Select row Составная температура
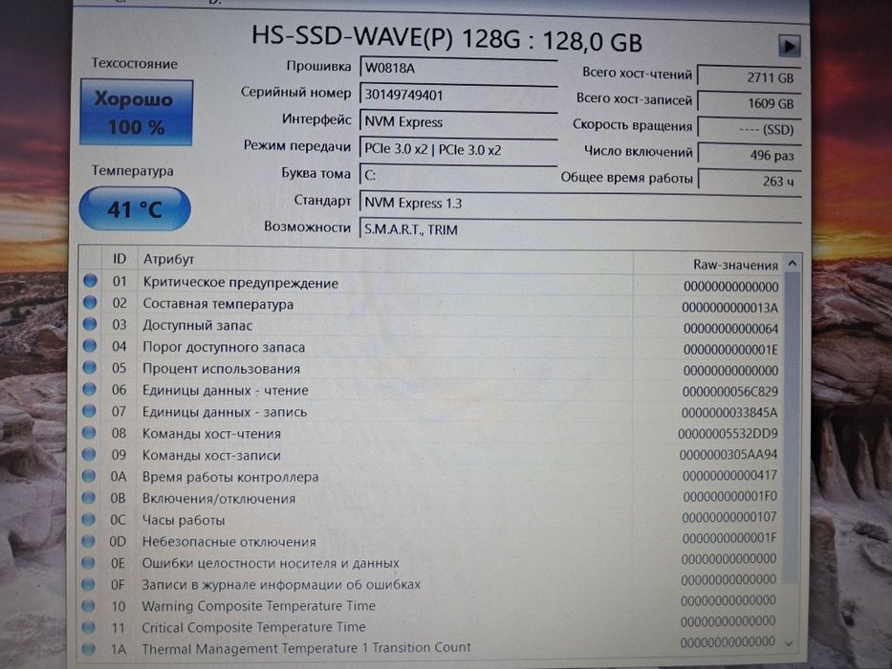This screenshot has height=669, width=892. tap(431, 305)
